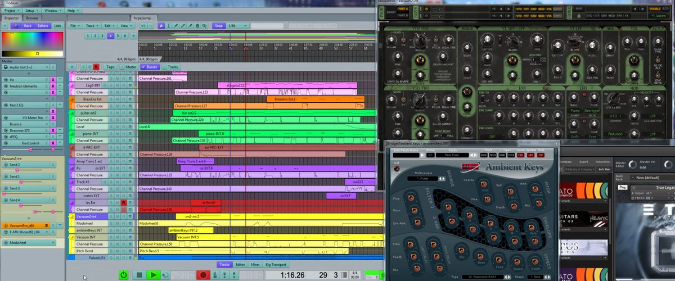The image size is (675, 281).
Task: Add a new arrangement with plus after 6
Action: tap(133, 36)
